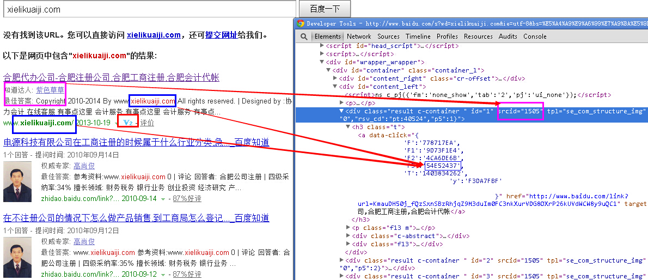This screenshot has height=280, width=648.
Task: Click the 87%好评 link dated 2010-09-14
Action: 187,198
